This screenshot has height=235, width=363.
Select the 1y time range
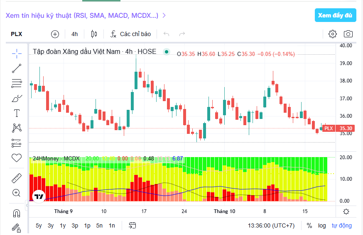coord(63,225)
